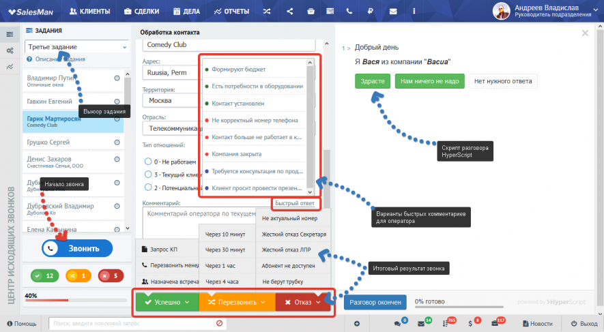Select radio option '0 - Не работаем'
This screenshot has width=604, height=332.
click(x=148, y=162)
